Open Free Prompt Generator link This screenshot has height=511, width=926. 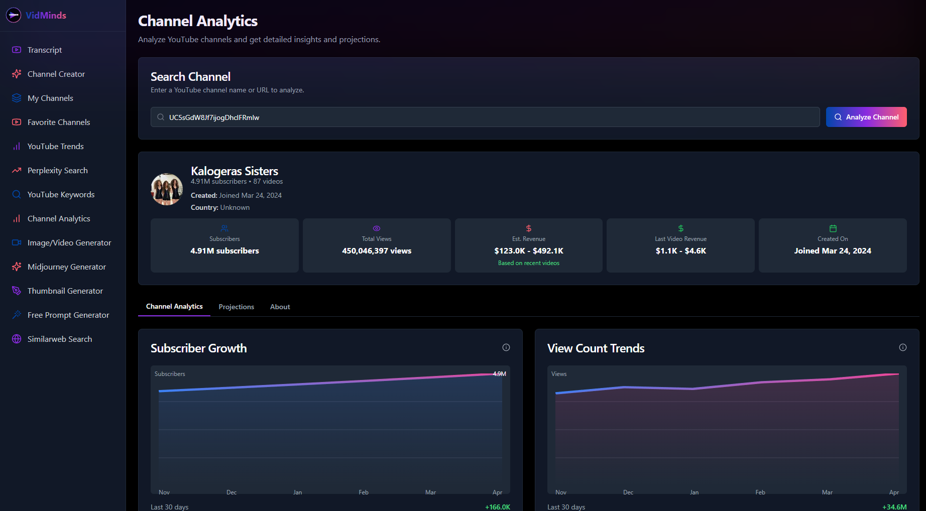pyautogui.click(x=63, y=315)
